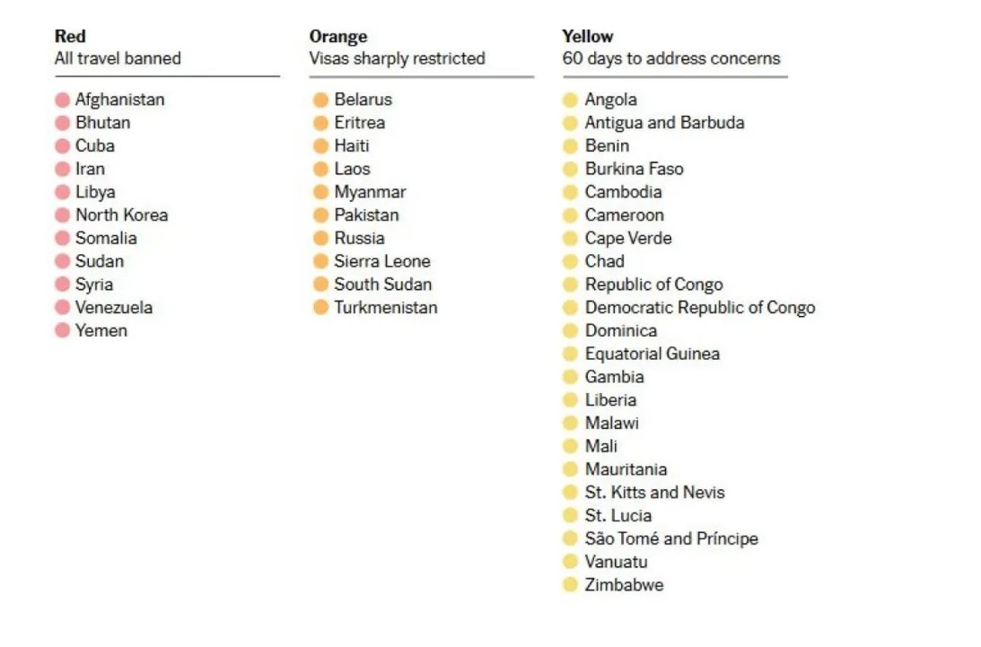981x647 pixels.
Task: Click the "All travel banned" subtitle
Action: (x=118, y=59)
